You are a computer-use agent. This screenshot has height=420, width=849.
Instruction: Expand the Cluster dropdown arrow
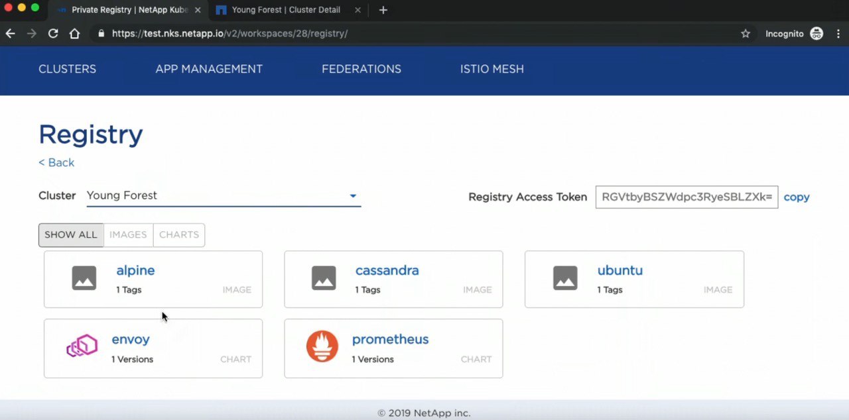353,196
